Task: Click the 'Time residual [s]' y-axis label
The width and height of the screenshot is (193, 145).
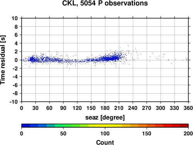Action: tap(3, 60)
